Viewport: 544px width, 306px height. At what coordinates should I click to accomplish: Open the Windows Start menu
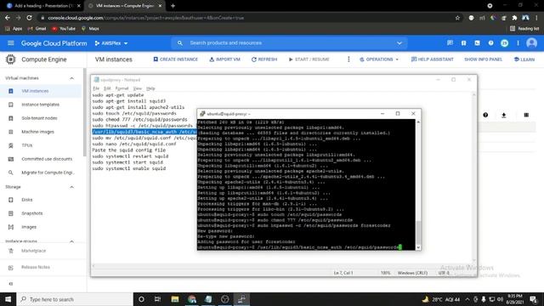(8, 299)
